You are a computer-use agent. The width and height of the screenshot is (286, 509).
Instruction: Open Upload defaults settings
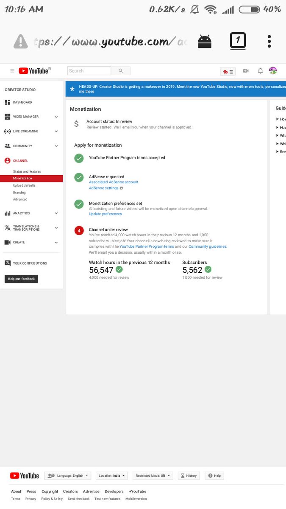(24, 185)
